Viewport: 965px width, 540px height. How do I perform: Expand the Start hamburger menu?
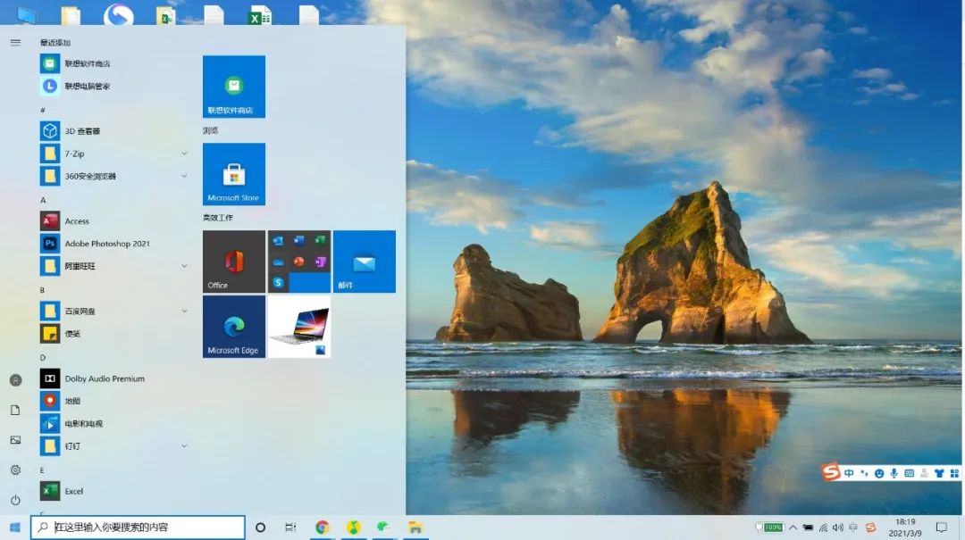click(15, 42)
